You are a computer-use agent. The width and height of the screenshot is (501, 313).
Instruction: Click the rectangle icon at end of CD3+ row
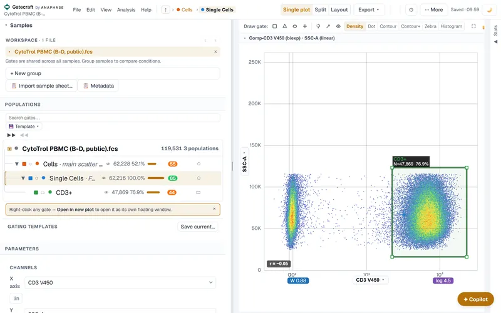click(198, 193)
